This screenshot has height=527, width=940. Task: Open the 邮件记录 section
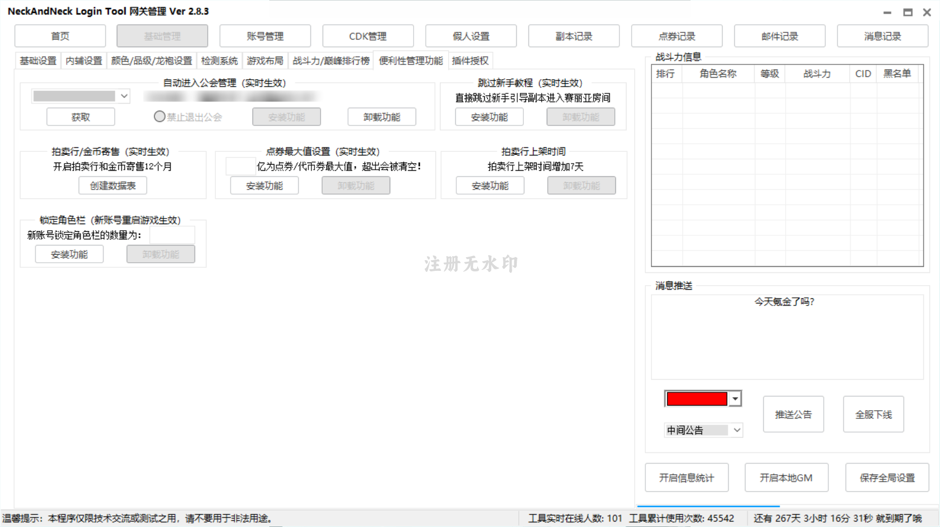pyautogui.click(x=779, y=36)
